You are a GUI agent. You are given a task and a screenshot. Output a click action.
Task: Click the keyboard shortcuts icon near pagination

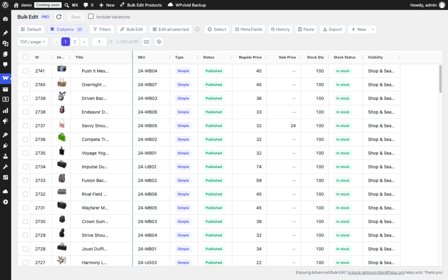[x=147, y=42]
